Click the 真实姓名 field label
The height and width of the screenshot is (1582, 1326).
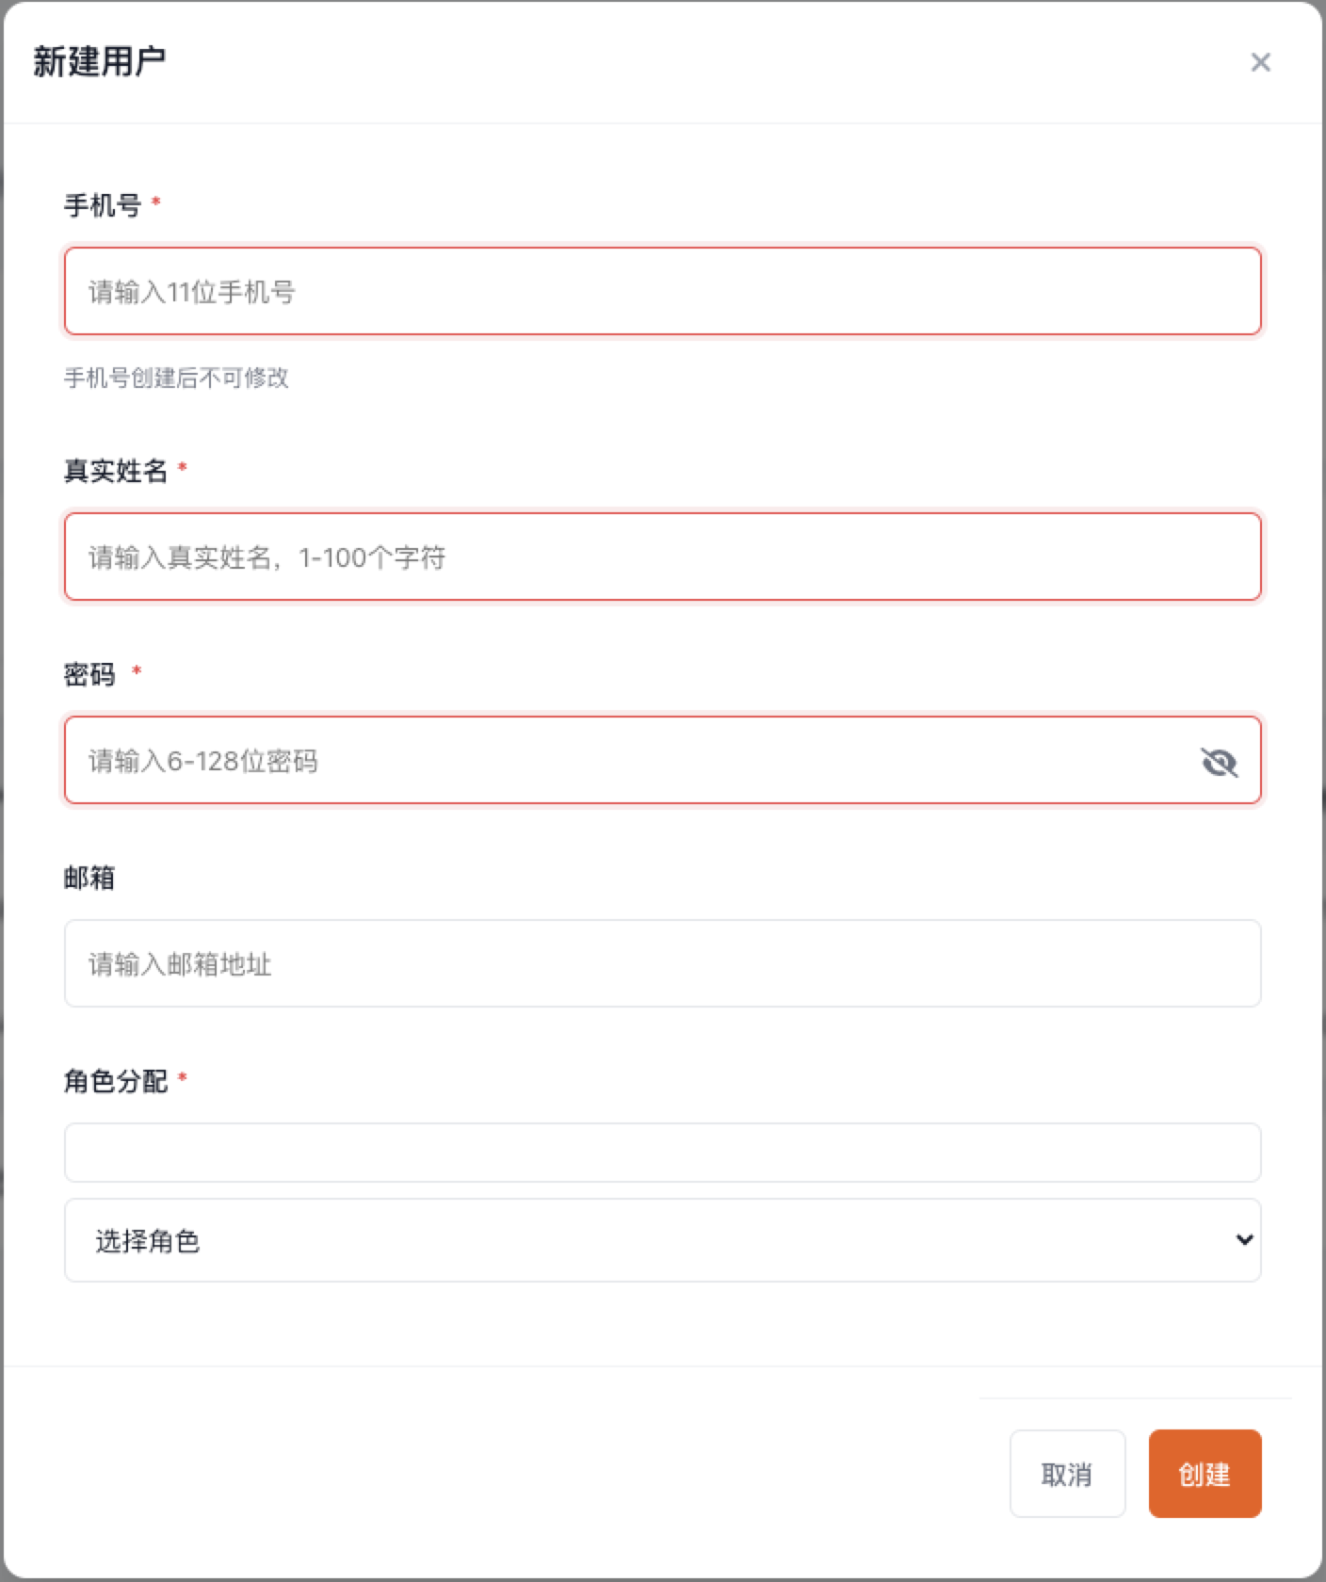pyautogui.click(x=115, y=470)
